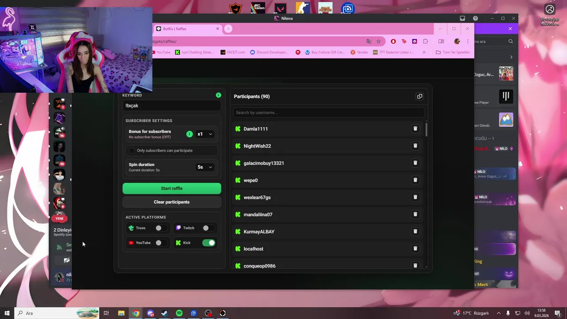Screen dimensions: 567x319
Task: Open the Buy Culture Gift Cer bookmark
Action: (x=325, y=52)
